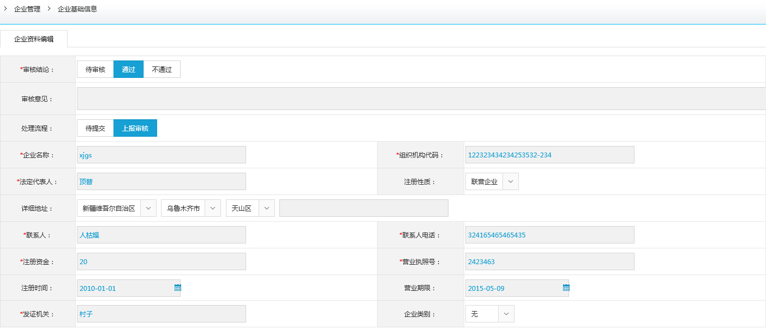Open province dropdown showing 新疆维吾尔自治区
Screen dimensions: 766x329
[x=148, y=209]
